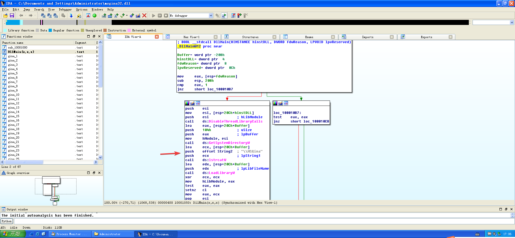Sort by Function name column header
The width and height of the screenshot is (515, 238).
click(x=37, y=43)
